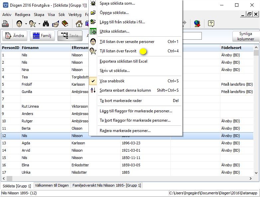260x197 pixels.
Task: Click the pointing hand toolbar icon
Action: [x=56, y=24]
